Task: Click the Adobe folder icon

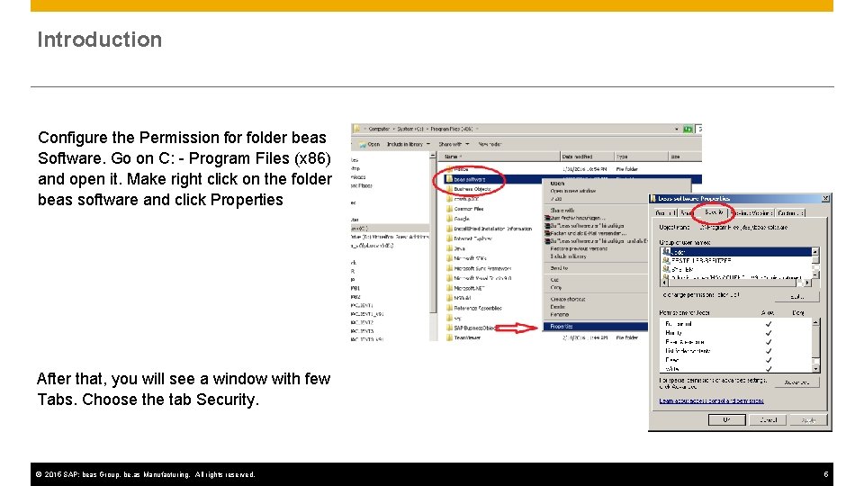Action: coord(449,169)
